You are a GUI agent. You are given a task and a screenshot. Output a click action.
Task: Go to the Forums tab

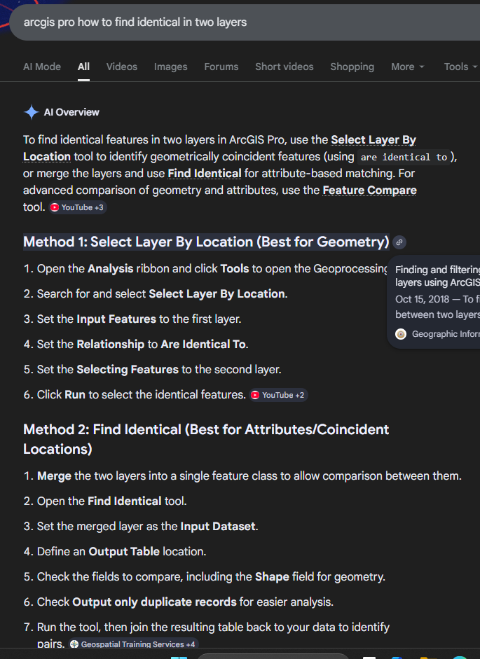tap(221, 67)
